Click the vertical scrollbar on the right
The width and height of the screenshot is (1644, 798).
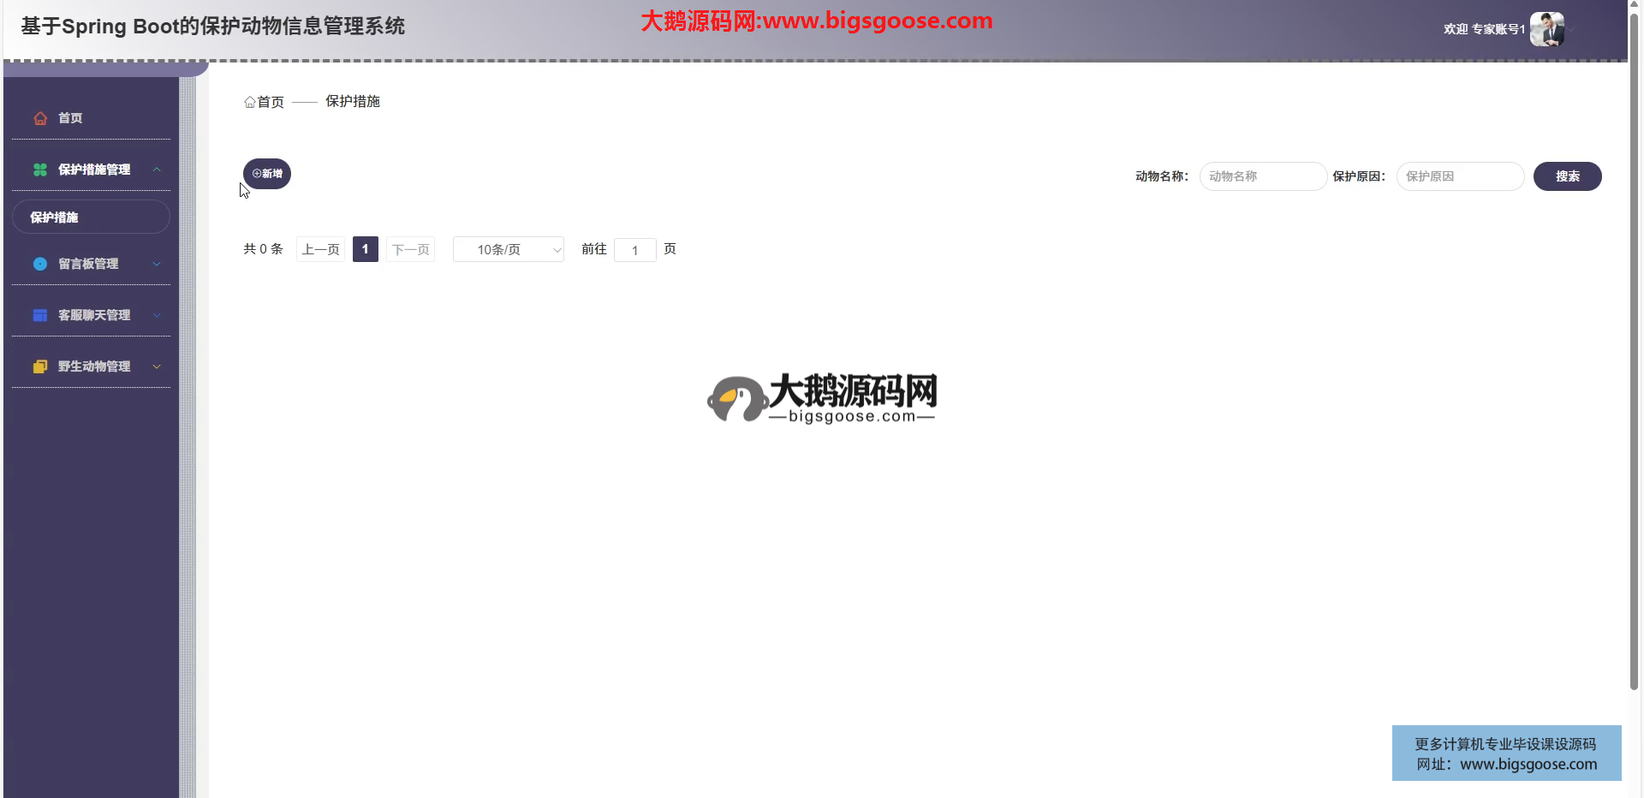tap(1634, 342)
